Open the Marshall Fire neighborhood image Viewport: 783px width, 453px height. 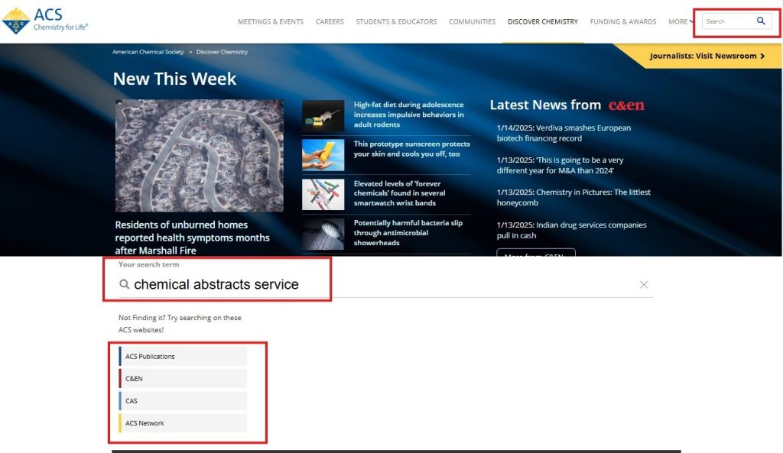tap(200, 156)
